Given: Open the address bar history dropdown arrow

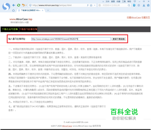Looking at the screenshot, I should point(95,5).
